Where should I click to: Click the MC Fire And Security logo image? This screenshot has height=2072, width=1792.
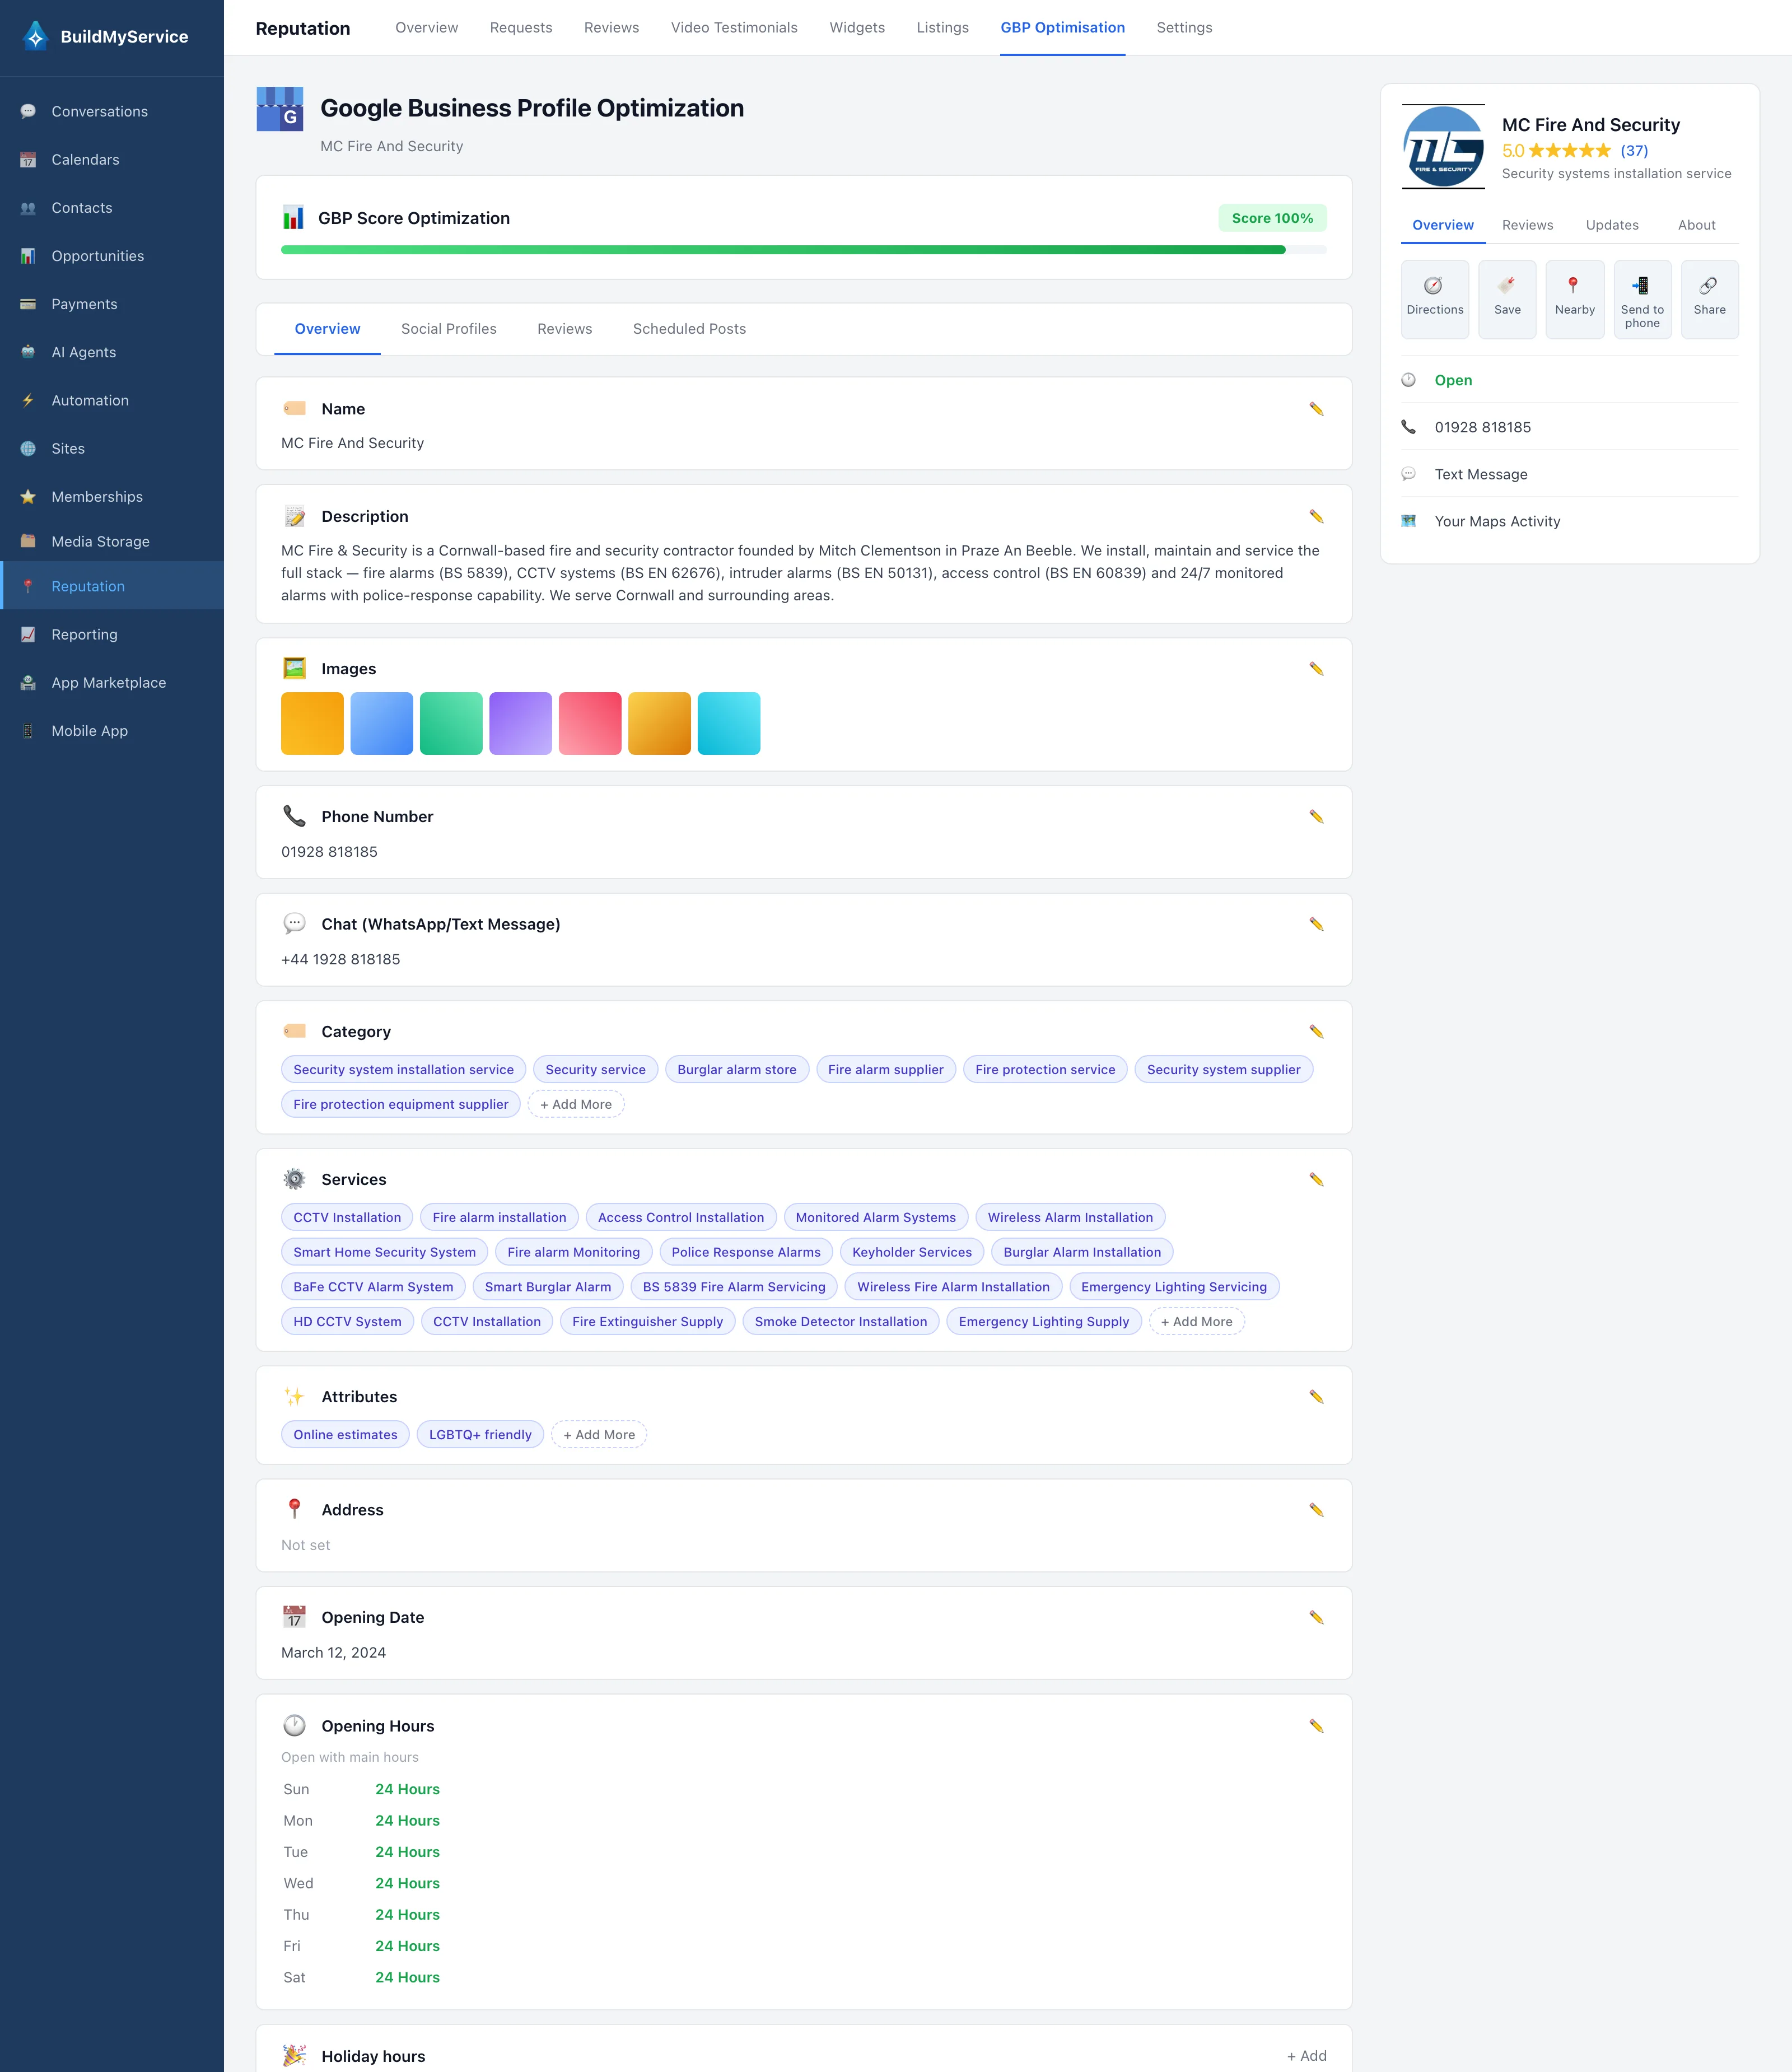[1443, 146]
